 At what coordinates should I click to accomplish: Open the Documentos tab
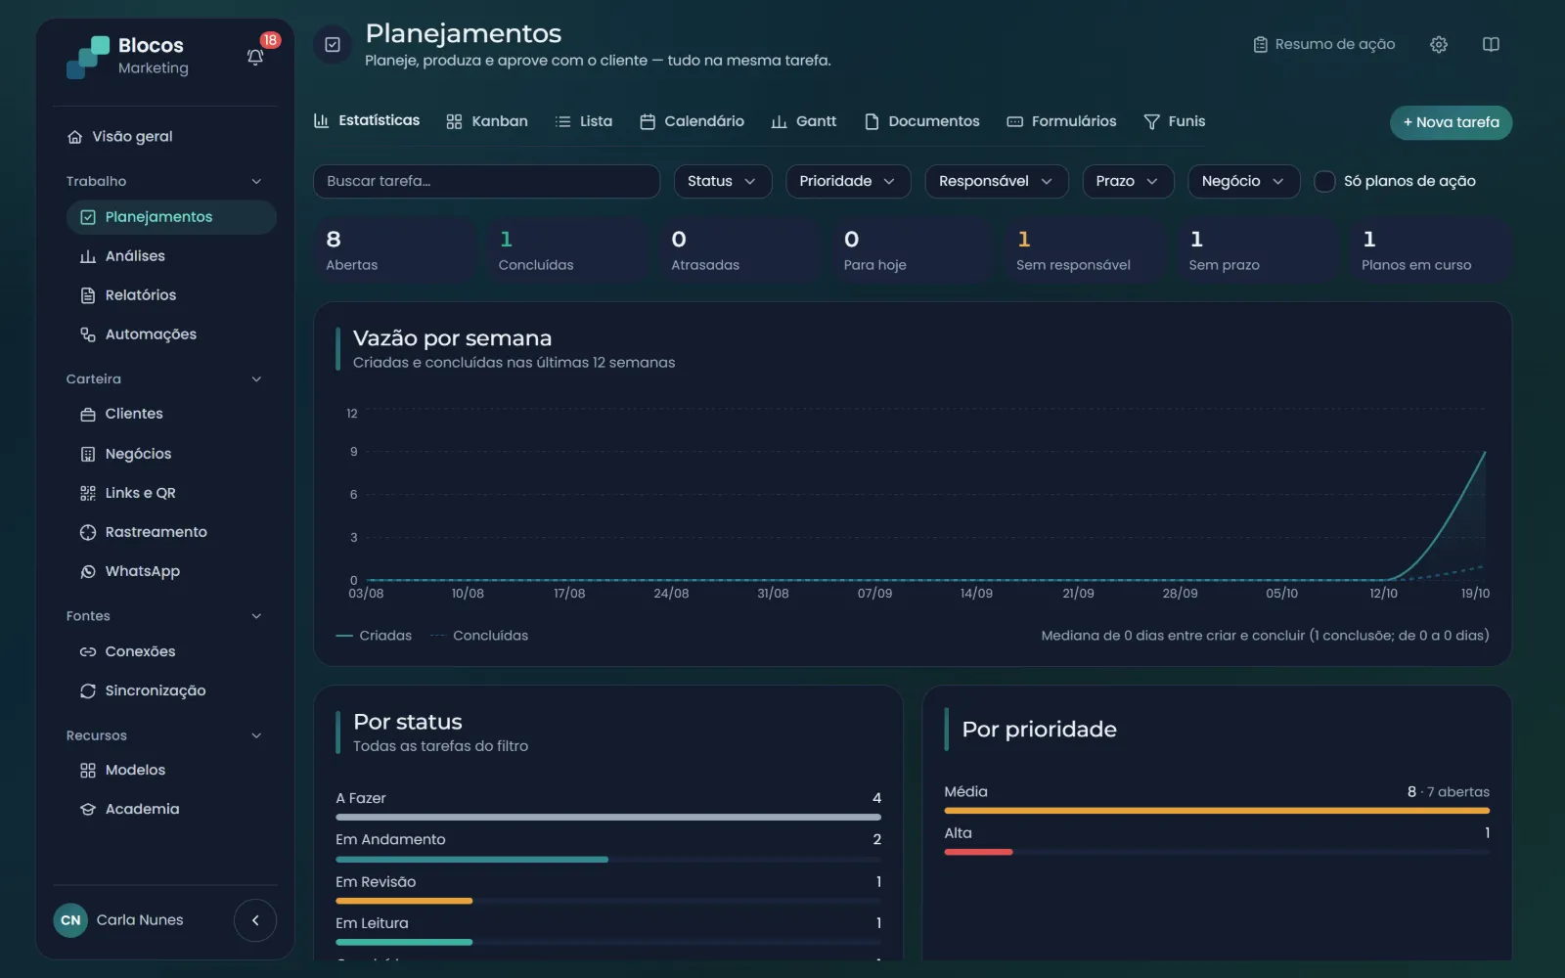coord(922,121)
